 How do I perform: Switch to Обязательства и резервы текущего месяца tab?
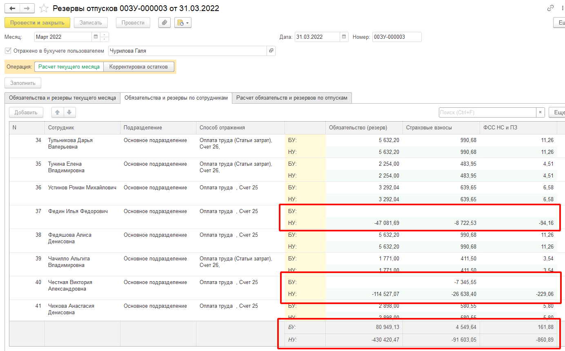pyautogui.click(x=62, y=98)
